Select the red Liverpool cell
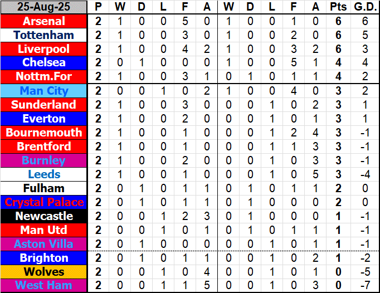This screenshot has width=380, height=293. tap(43, 49)
